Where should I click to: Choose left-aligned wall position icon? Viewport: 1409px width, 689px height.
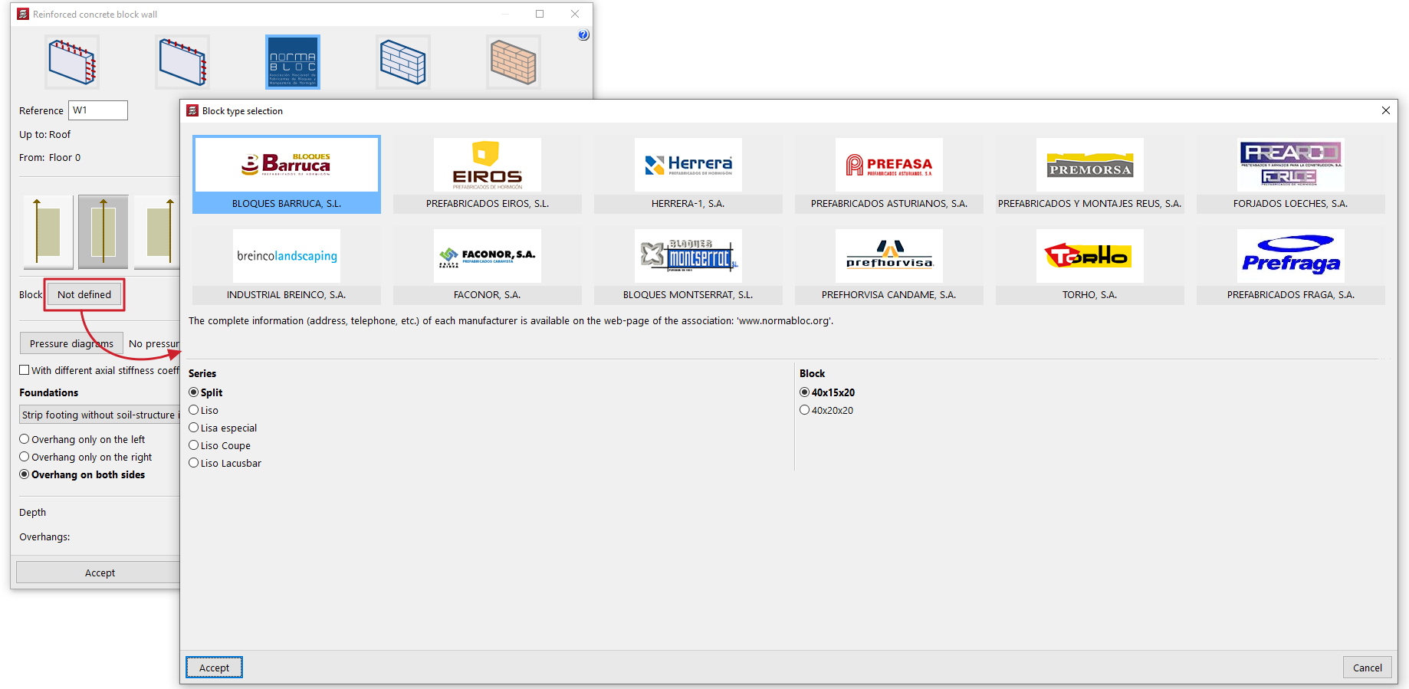pyautogui.click(x=48, y=232)
